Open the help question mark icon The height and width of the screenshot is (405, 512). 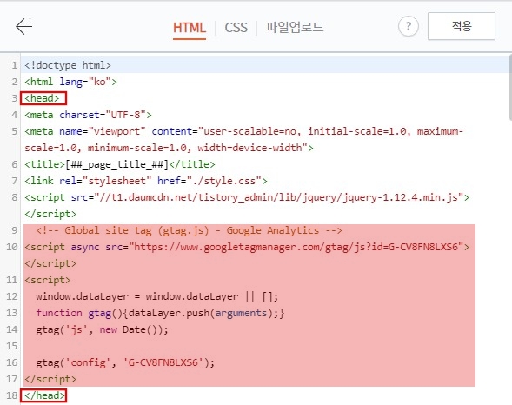409,26
